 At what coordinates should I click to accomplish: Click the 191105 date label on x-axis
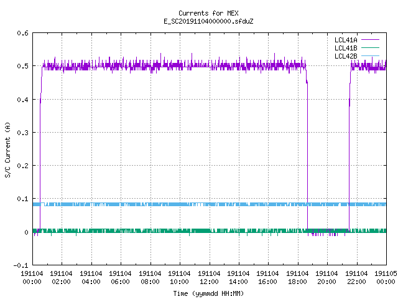(386, 273)
